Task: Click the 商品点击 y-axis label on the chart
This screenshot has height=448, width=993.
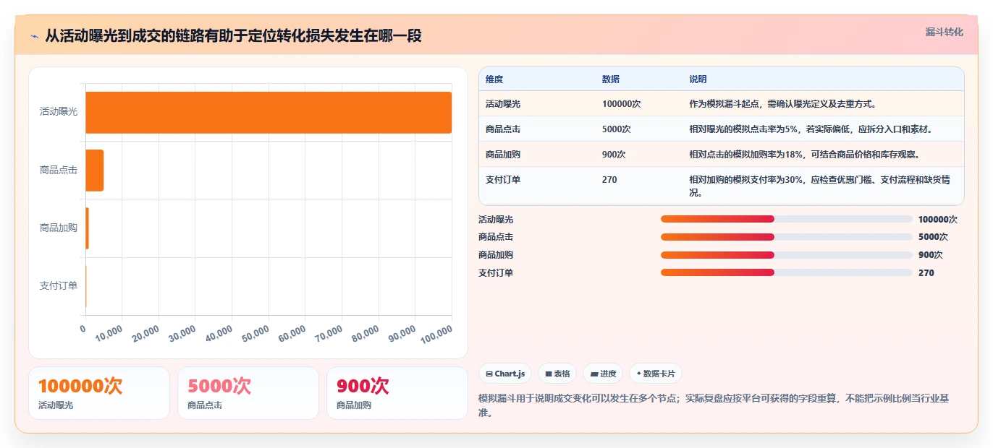Action: point(59,171)
